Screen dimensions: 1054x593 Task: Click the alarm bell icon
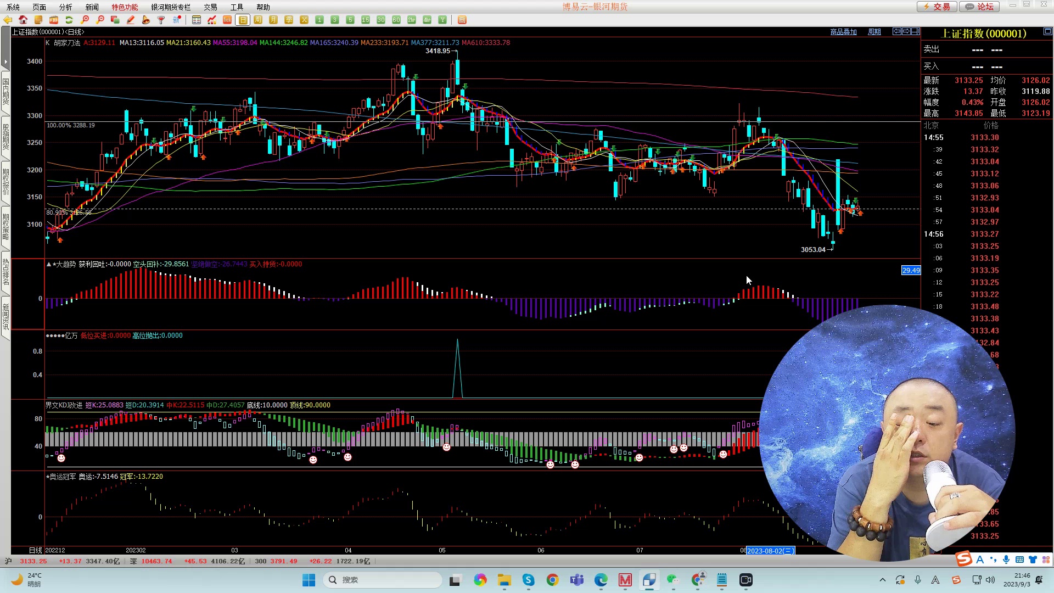[x=146, y=20]
